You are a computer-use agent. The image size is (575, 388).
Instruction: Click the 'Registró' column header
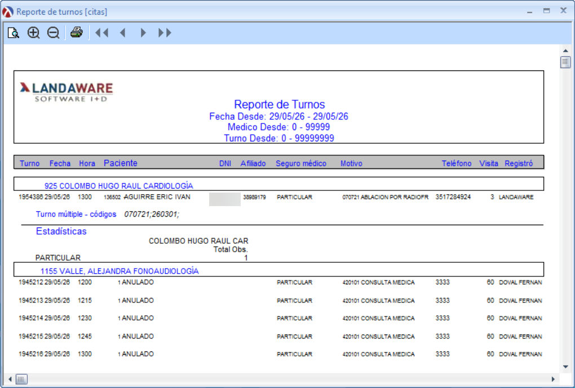[519, 163]
